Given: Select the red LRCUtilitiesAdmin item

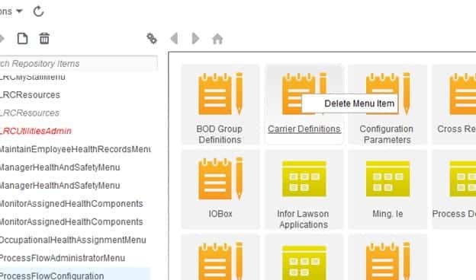Looking at the screenshot, I should click(x=36, y=131).
